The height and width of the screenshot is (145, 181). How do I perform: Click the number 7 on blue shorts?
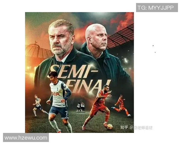coord(66,113)
